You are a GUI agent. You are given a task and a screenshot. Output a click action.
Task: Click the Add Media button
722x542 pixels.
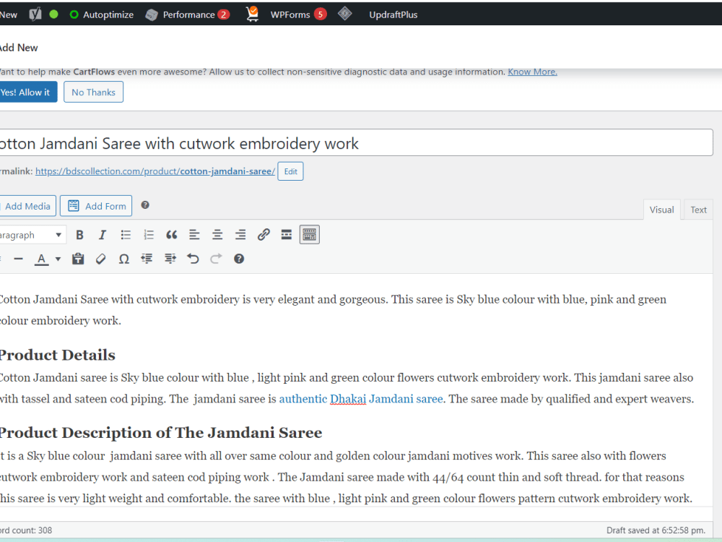coord(27,206)
